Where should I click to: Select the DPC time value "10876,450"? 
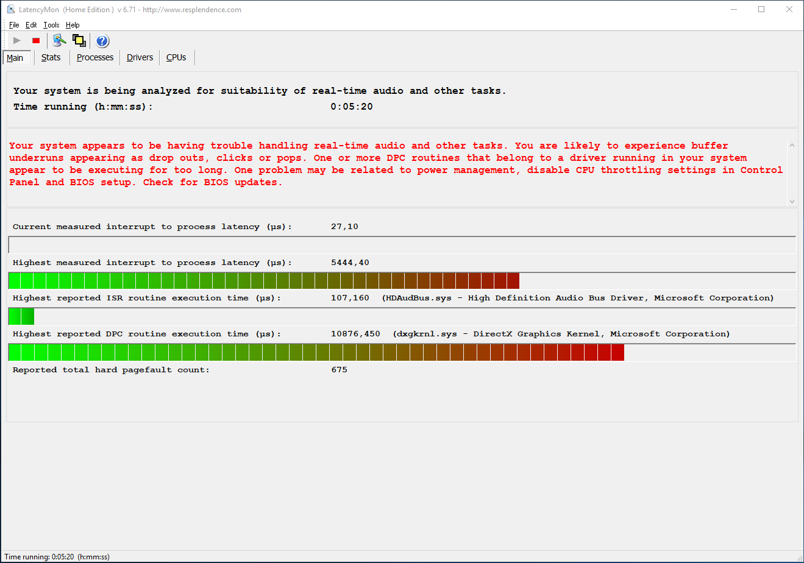[x=355, y=334]
